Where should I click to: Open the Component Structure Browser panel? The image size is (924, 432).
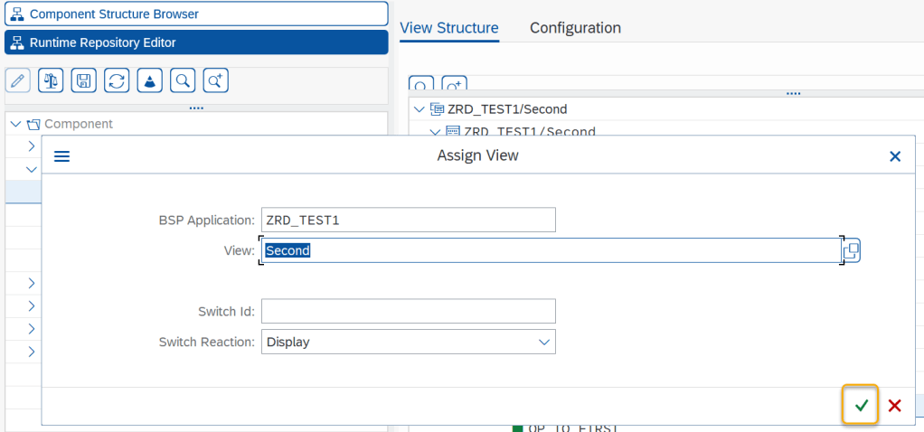(x=196, y=14)
